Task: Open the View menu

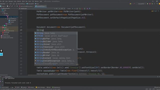Action: (x=6, y=1)
